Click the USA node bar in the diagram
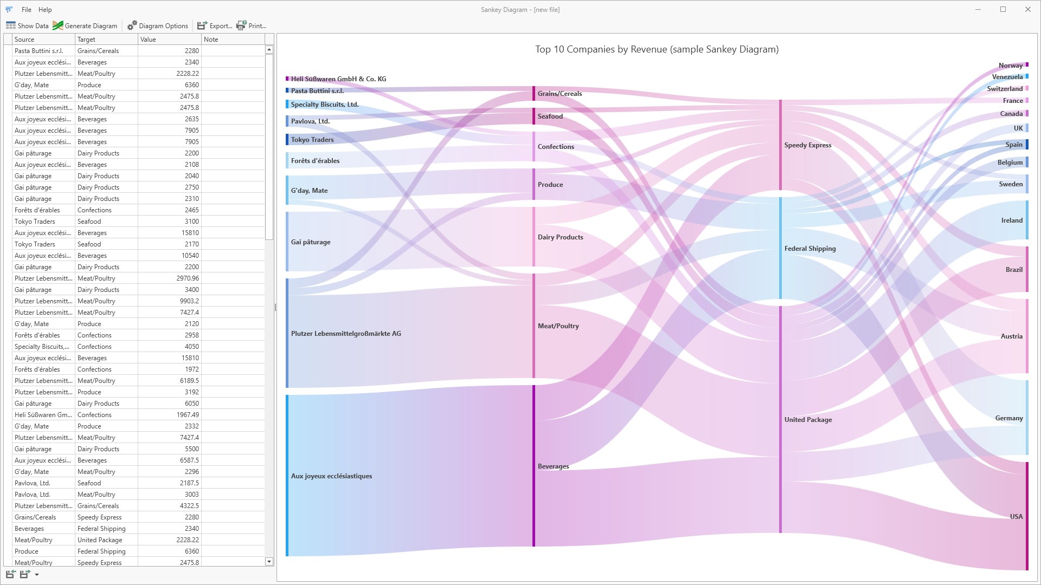 1026,516
